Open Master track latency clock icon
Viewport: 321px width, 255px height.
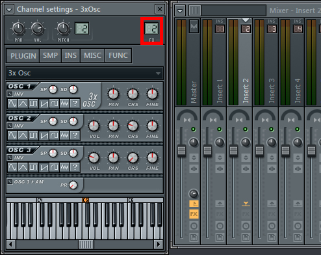pos(194,226)
